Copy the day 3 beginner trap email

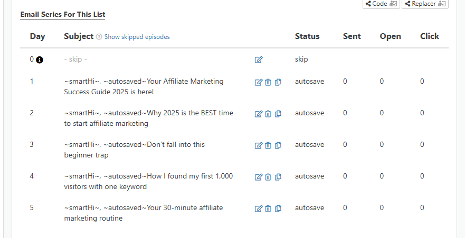(278, 145)
